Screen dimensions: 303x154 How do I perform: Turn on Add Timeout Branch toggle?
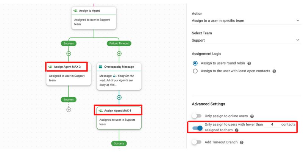pyautogui.click(x=197, y=142)
